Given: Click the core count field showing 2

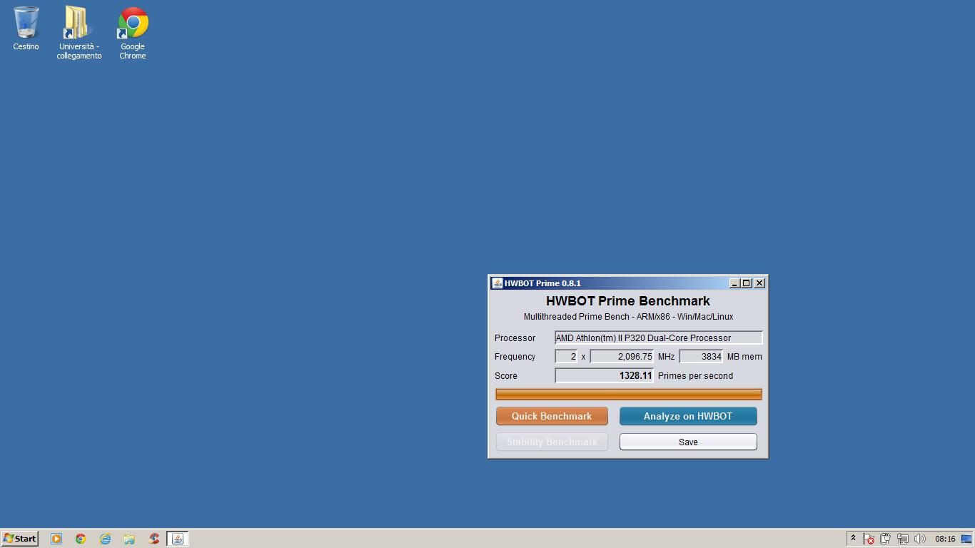Looking at the screenshot, I should pos(566,357).
